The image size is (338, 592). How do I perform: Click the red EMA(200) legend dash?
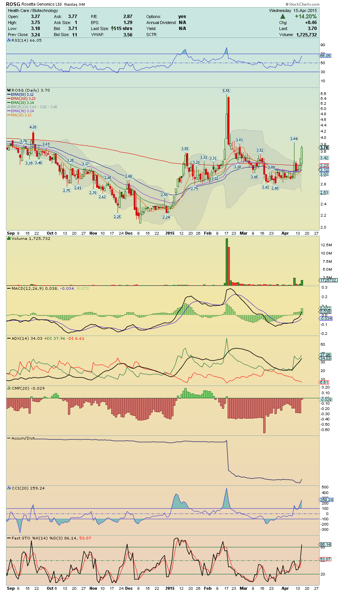[x=9, y=99]
